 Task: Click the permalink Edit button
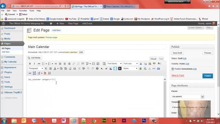click(x=81, y=52)
